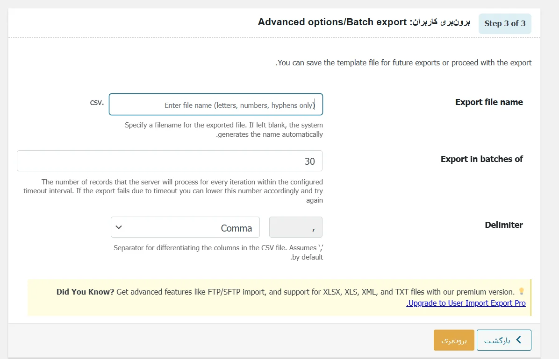559x359 pixels.
Task: Click the lightbulb icon in the Did You Know banner
Action: pos(521,291)
